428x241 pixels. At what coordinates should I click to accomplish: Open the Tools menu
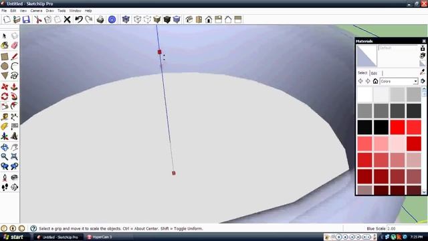[x=62, y=11]
